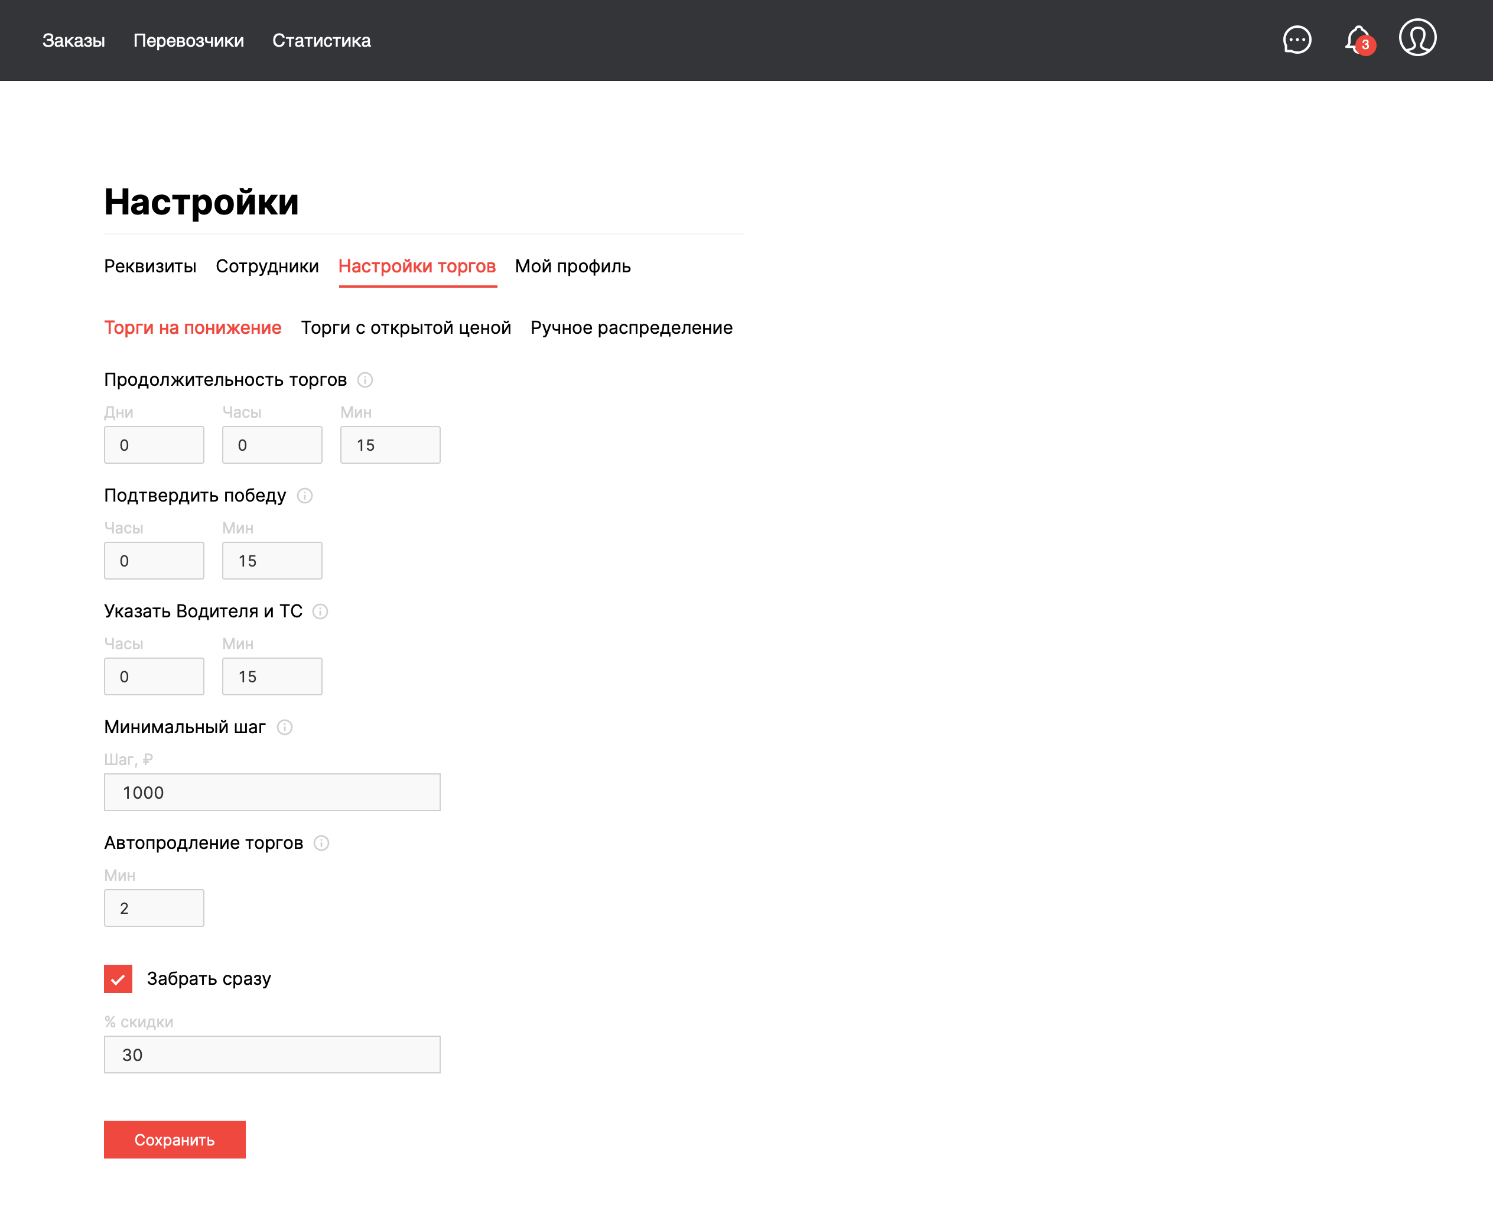Show hint for Указать Водителя и ТС

[x=320, y=611]
